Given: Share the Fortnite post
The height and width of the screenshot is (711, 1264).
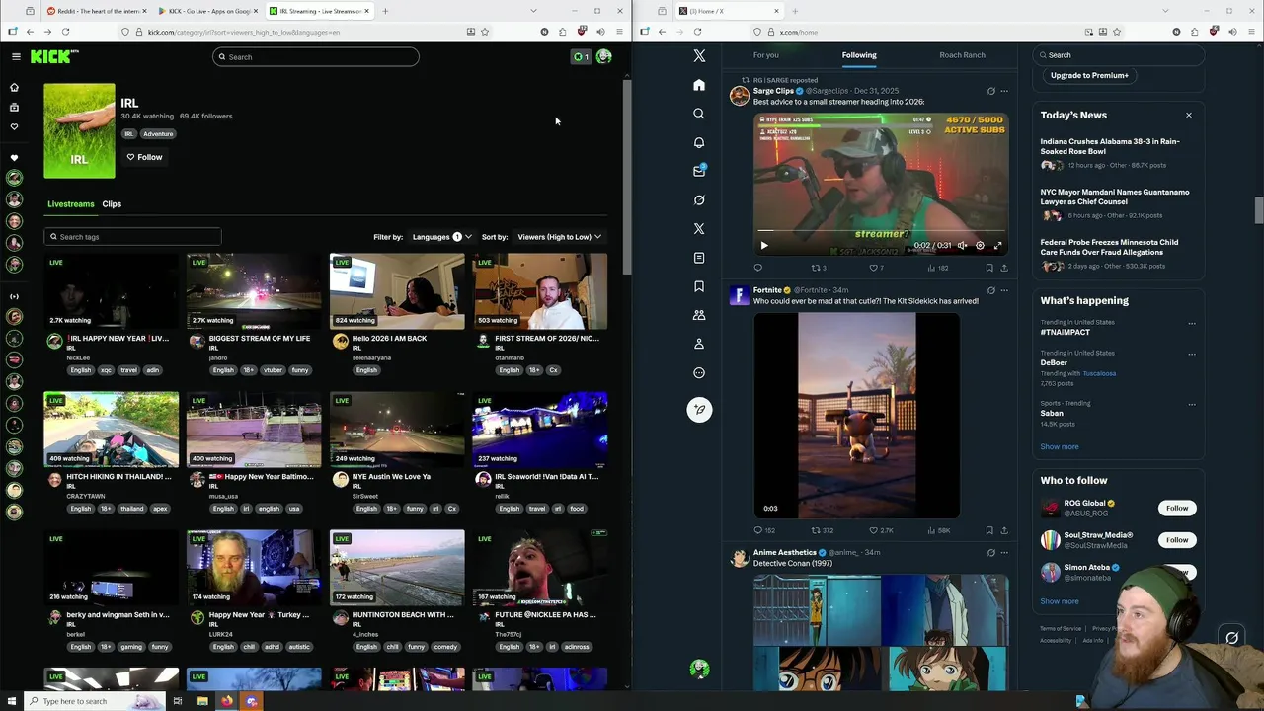Looking at the screenshot, I should click(x=1004, y=530).
